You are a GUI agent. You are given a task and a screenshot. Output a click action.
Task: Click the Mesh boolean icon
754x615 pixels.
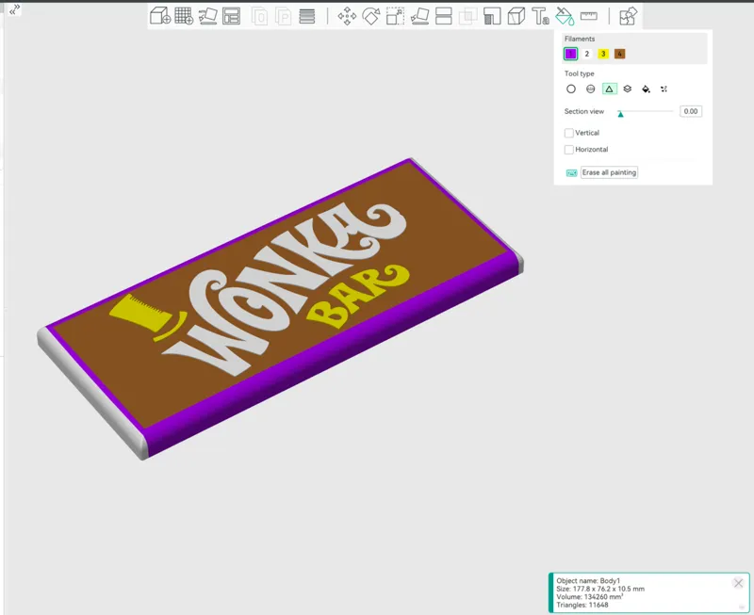coord(467,16)
